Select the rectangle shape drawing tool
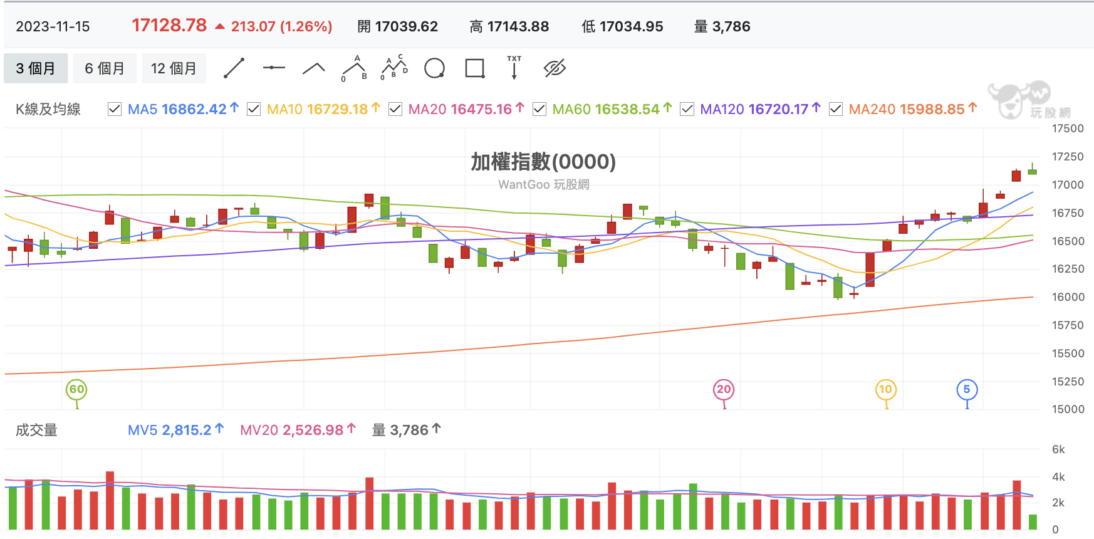This screenshot has width=1094, height=539. click(475, 68)
